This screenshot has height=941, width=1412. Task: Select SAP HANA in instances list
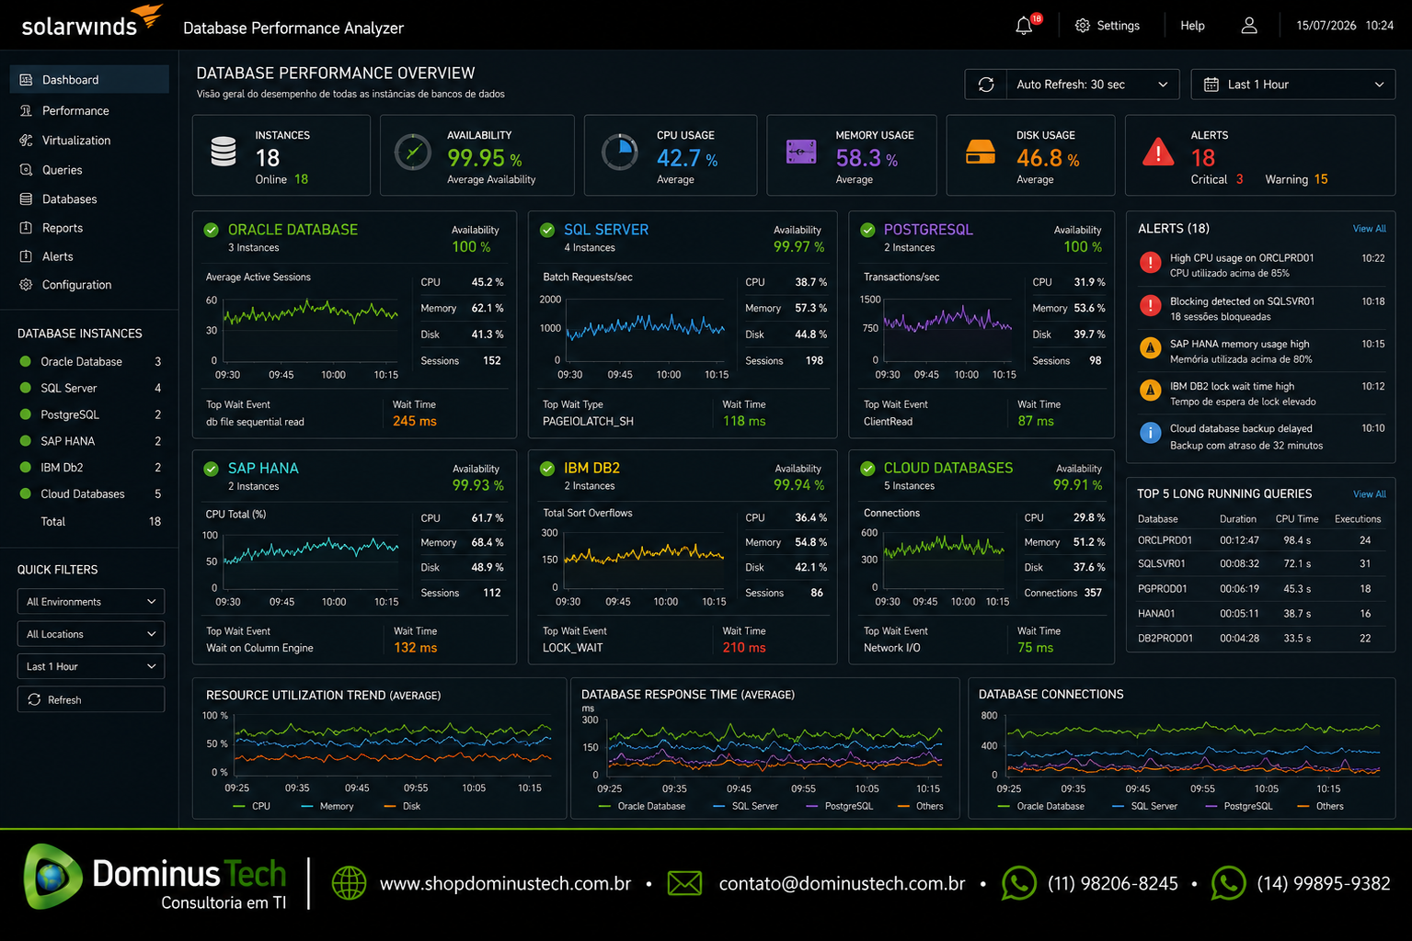[90, 441]
